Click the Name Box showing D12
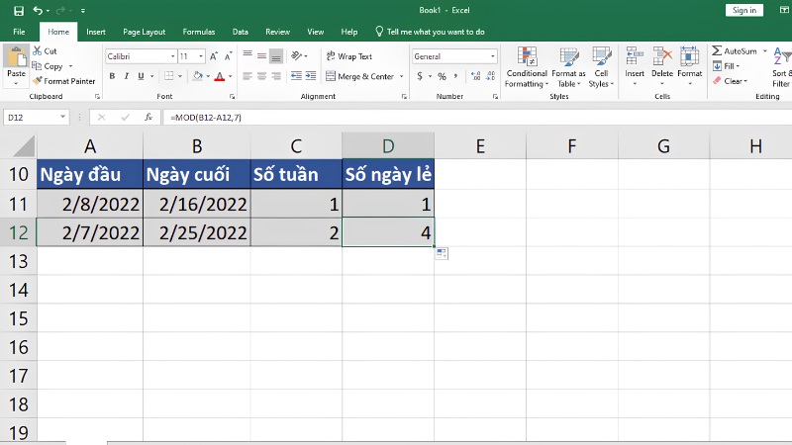Screen dimensions: 792x445 (36, 117)
